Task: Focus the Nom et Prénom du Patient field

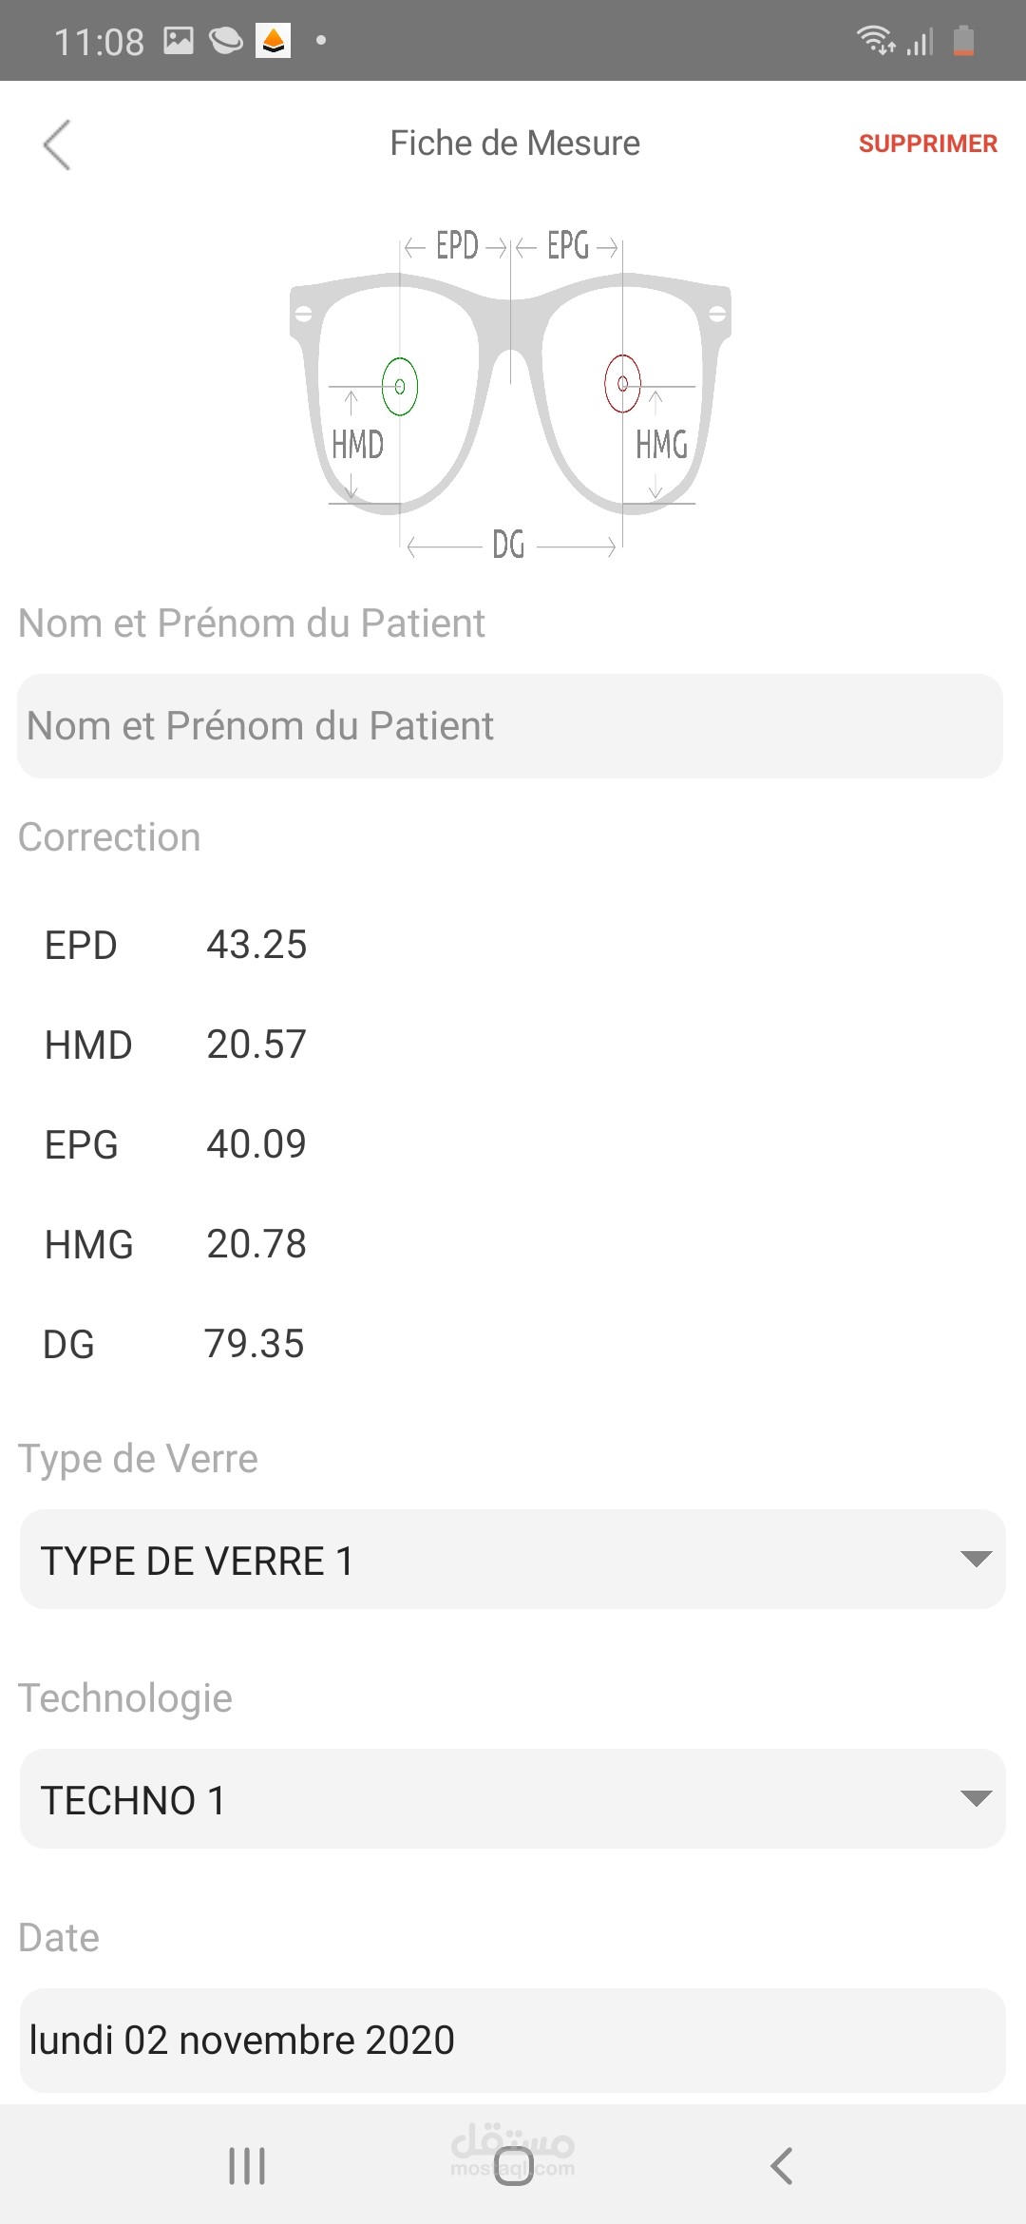Action: point(510,726)
